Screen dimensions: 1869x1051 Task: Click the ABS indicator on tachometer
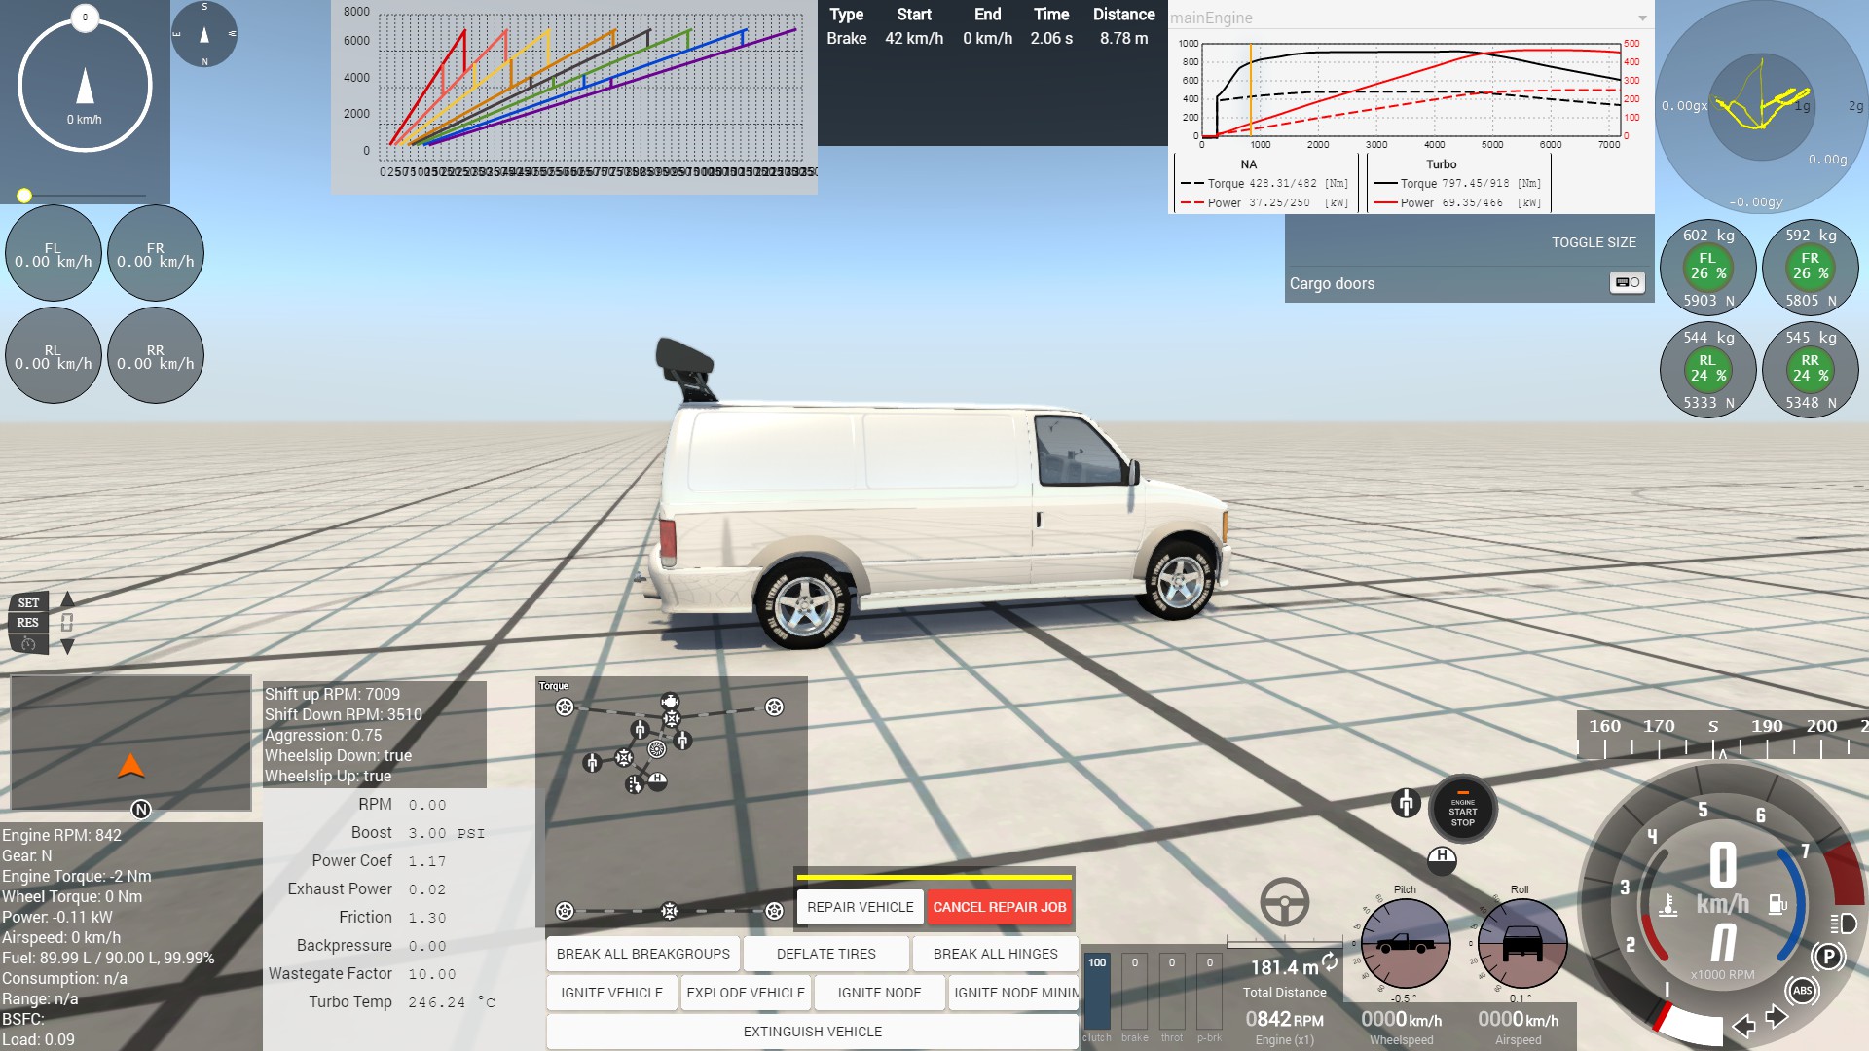click(1802, 991)
